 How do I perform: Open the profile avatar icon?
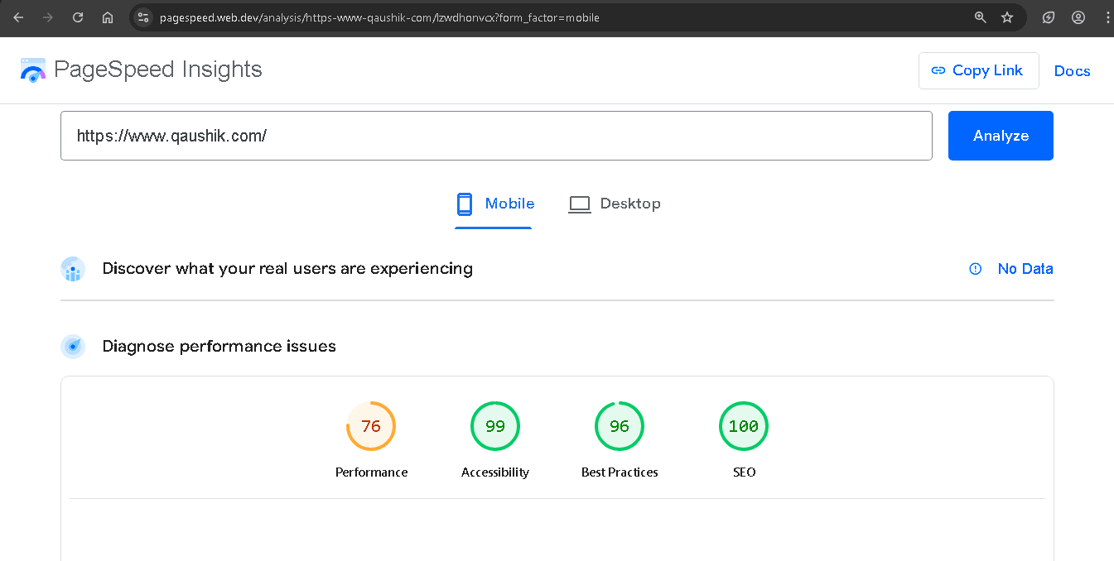[1078, 17]
